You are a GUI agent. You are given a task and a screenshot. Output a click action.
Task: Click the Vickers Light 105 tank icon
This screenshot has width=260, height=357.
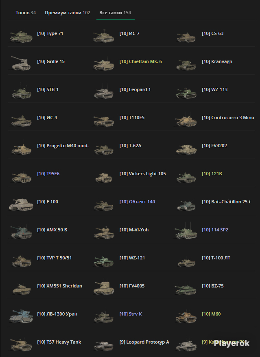click(x=104, y=177)
